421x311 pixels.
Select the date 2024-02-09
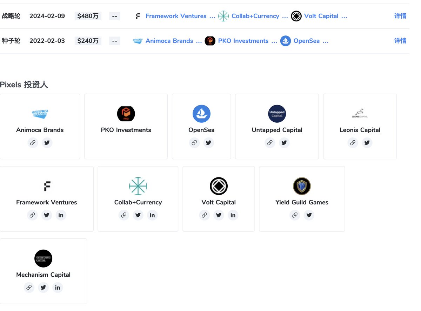(47, 16)
